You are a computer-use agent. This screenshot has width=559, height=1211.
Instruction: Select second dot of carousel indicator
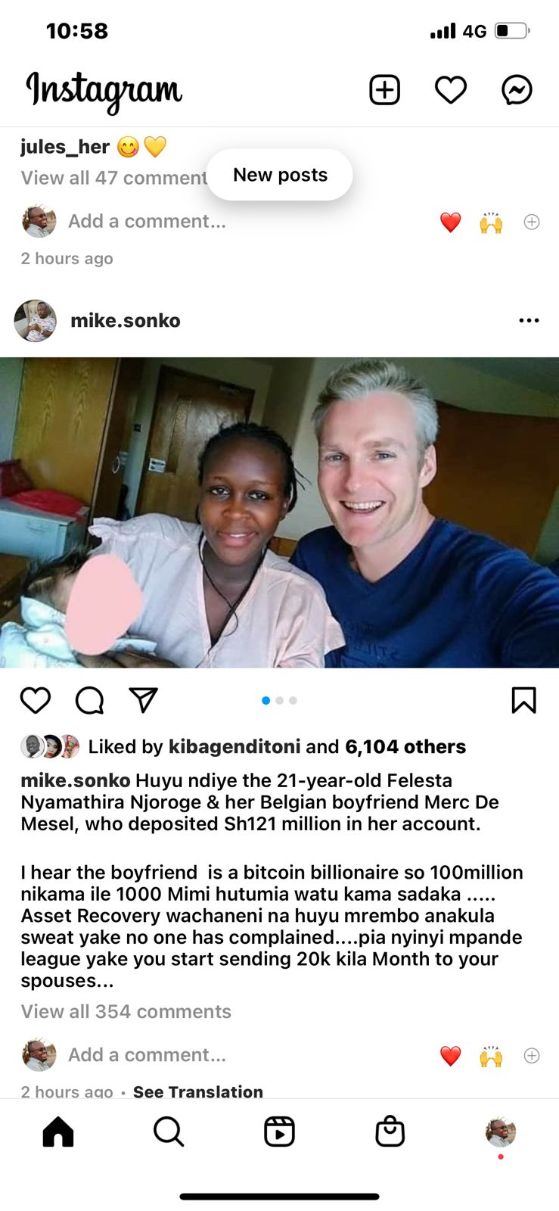click(x=280, y=700)
